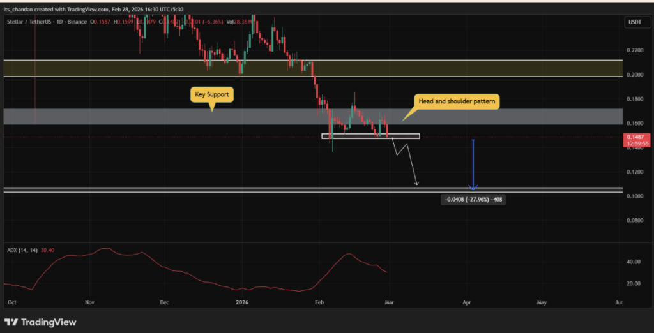
Task: Select the Head and shoulder pattern callout
Action: pyautogui.click(x=457, y=101)
